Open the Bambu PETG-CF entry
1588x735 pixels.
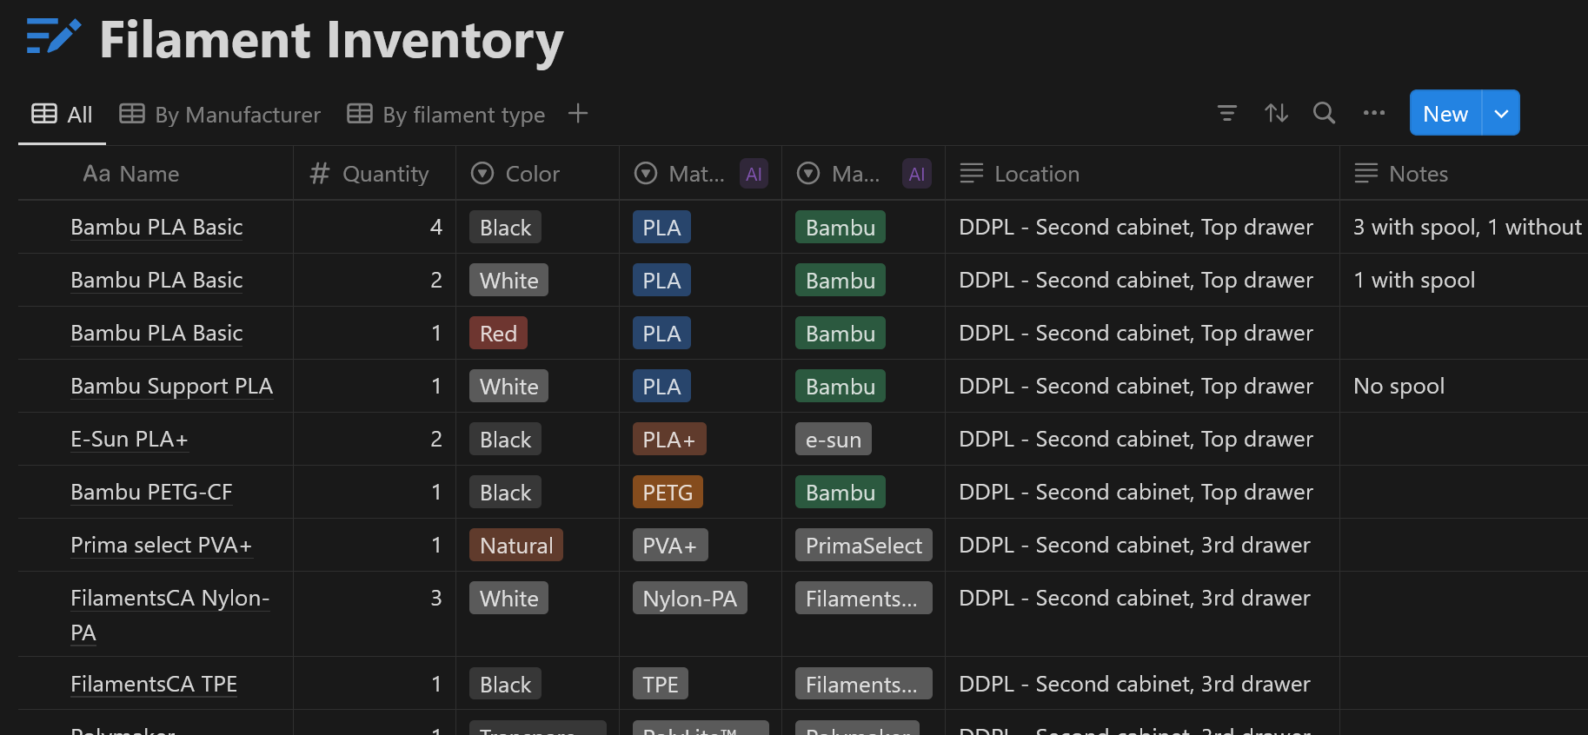click(151, 492)
